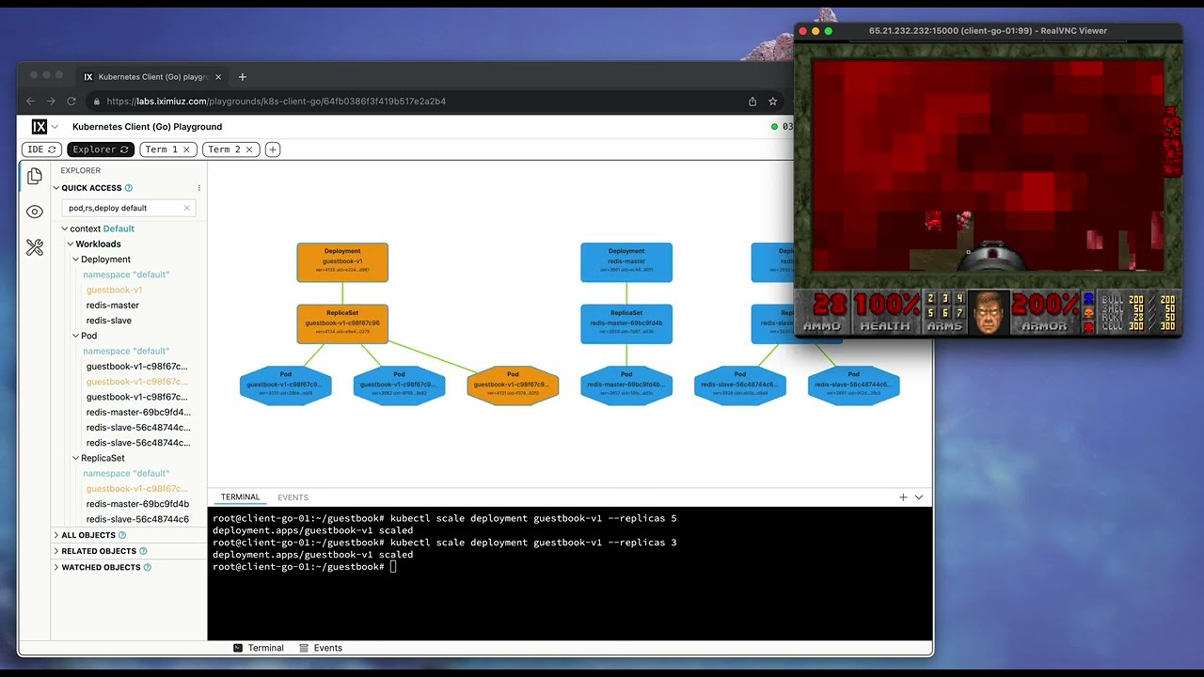Click the orange guestbook Pod graph node

click(513, 386)
